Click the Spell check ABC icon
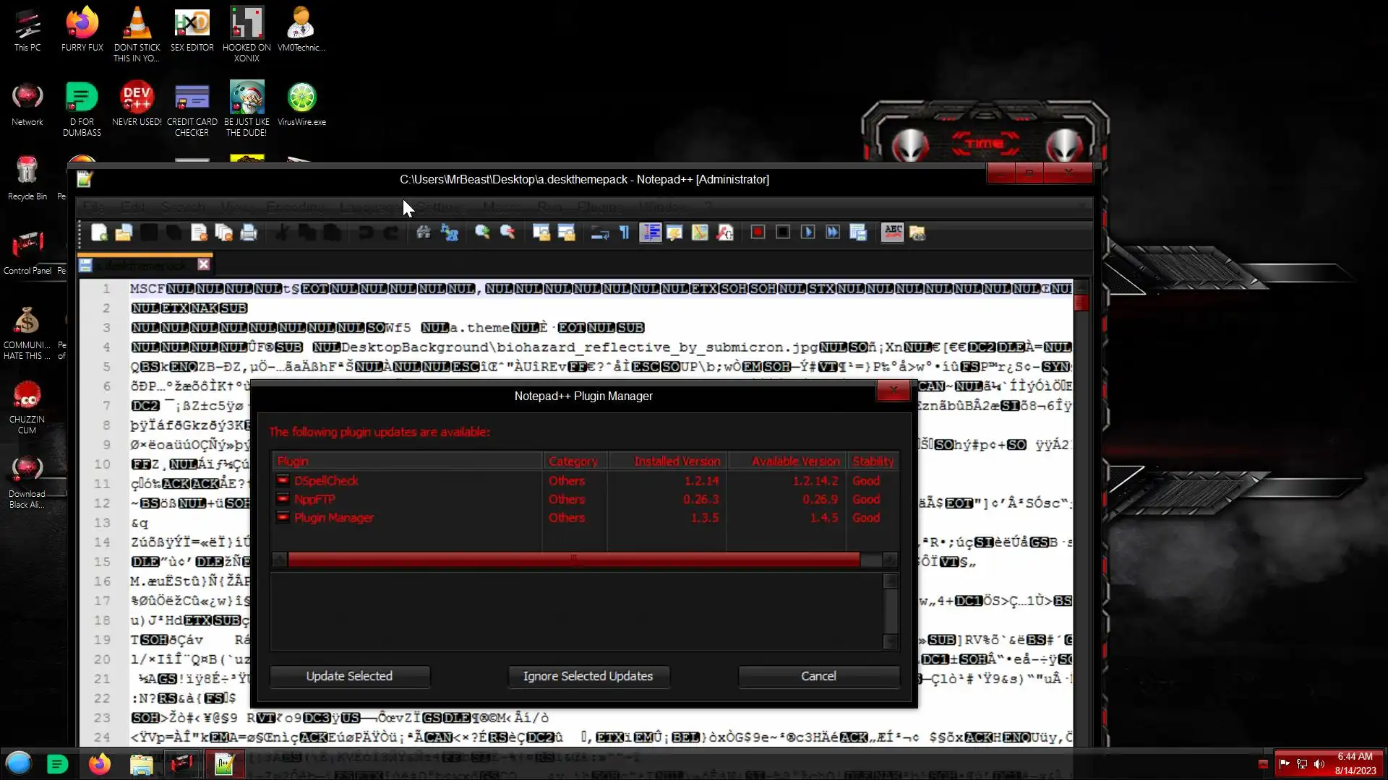The height and width of the screenshot is (780, 1388). [x=893, y=233]
